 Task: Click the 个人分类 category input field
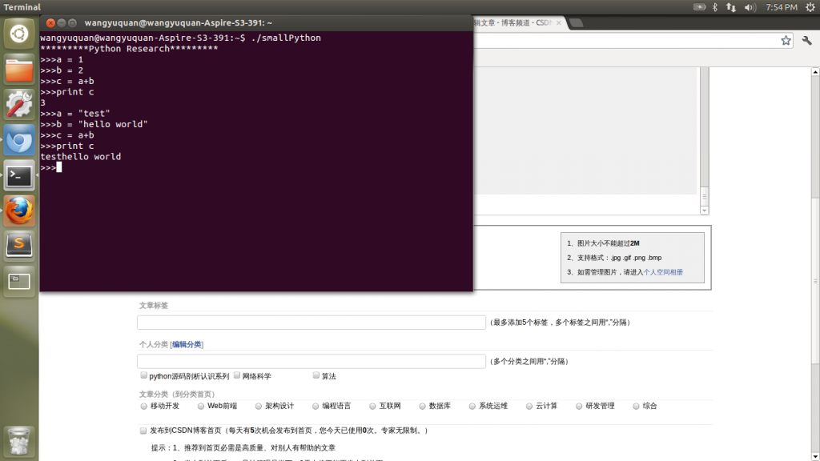point(312,361)
